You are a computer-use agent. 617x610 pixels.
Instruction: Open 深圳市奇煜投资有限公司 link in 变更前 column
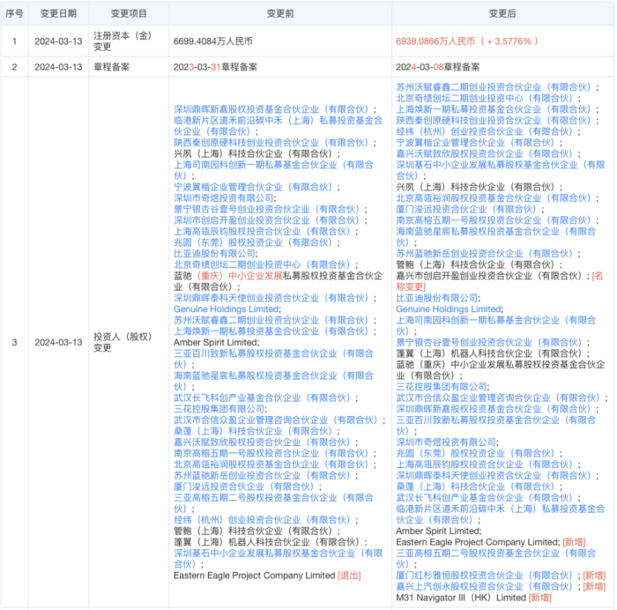pos(224,198)
